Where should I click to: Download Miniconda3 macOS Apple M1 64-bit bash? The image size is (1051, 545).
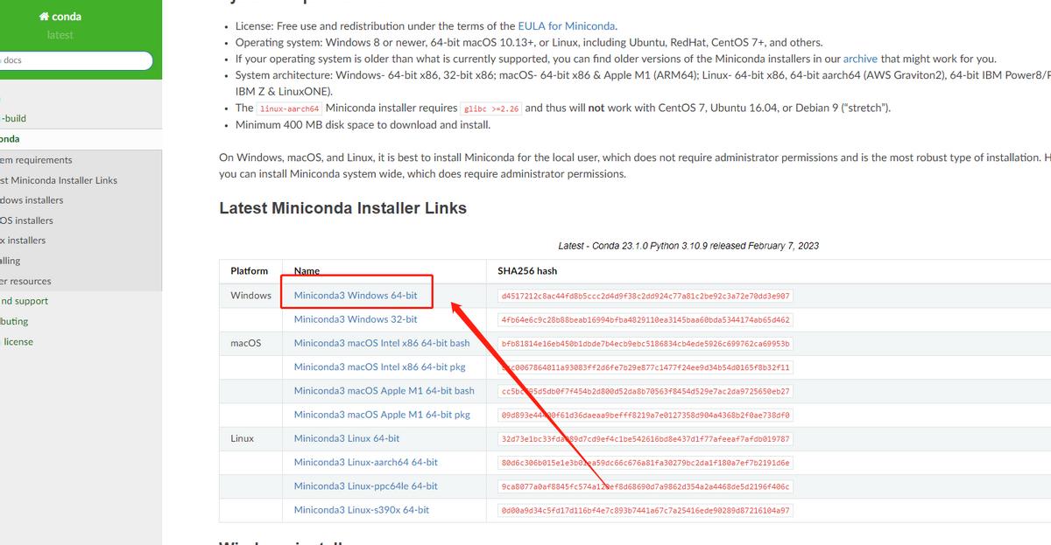[384, 390]
